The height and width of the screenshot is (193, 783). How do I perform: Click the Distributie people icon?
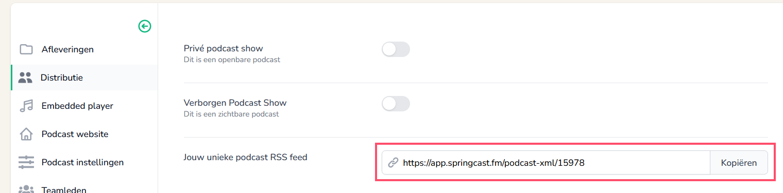pos(25,78)
